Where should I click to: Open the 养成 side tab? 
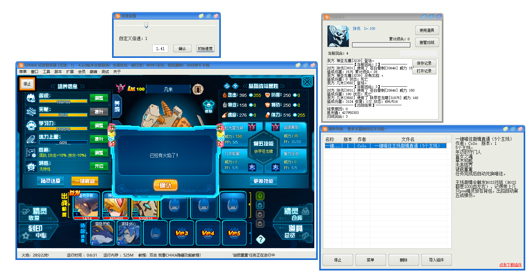pyautogui.click(x=117, y=106)
